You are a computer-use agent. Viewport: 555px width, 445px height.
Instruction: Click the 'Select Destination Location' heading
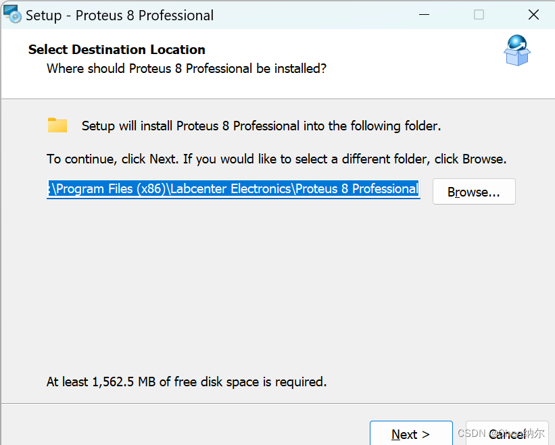(x=117, y=49)
